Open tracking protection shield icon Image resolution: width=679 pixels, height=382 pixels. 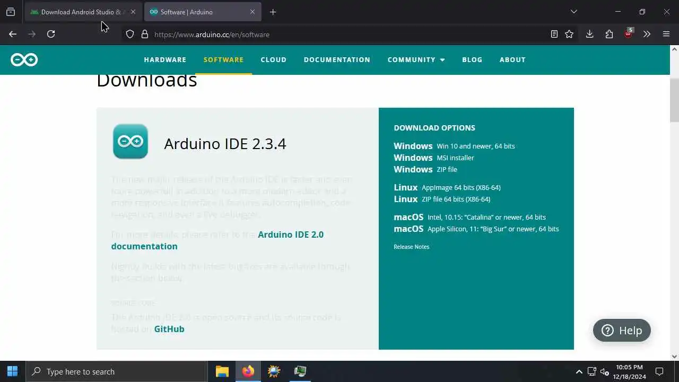tap(130, 34)
